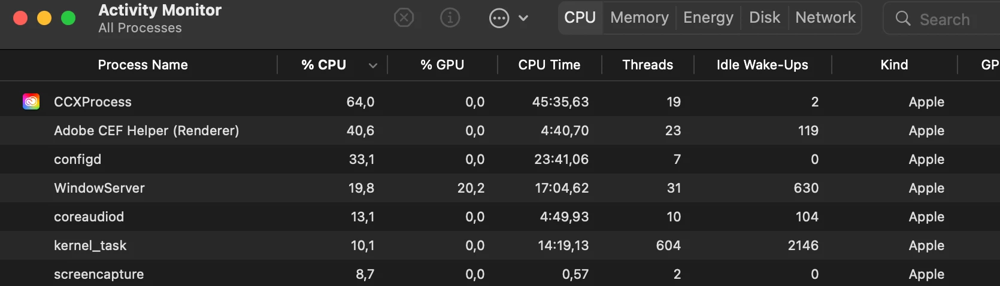This screenshot has height=286, width=1000.
Task: Select the Disk tab
Action: tap(765, 17)
